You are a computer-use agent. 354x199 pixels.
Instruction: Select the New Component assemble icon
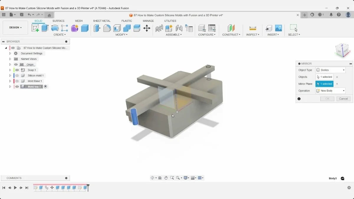(169, 28)
